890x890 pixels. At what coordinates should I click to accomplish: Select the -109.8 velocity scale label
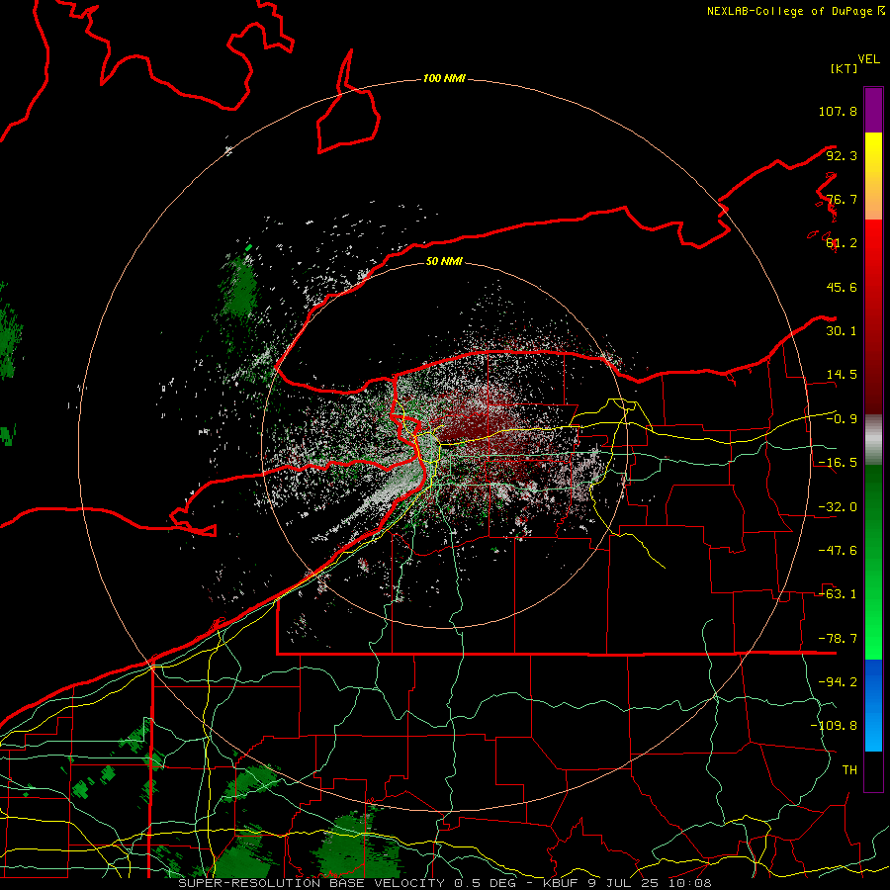[834, 726]
